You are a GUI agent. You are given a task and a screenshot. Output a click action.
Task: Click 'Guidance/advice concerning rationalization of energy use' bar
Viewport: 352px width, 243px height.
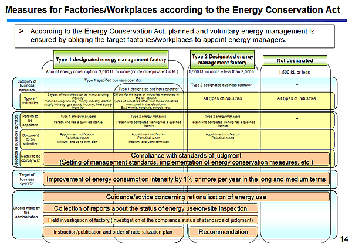pos(186,197)
